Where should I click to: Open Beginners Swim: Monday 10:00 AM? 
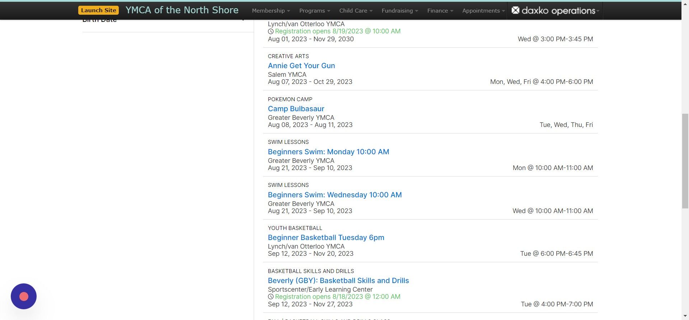point(328,152)
